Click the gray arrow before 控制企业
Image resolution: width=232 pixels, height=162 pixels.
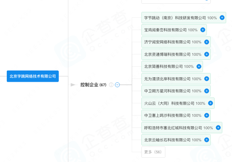(x=73, y=85)
